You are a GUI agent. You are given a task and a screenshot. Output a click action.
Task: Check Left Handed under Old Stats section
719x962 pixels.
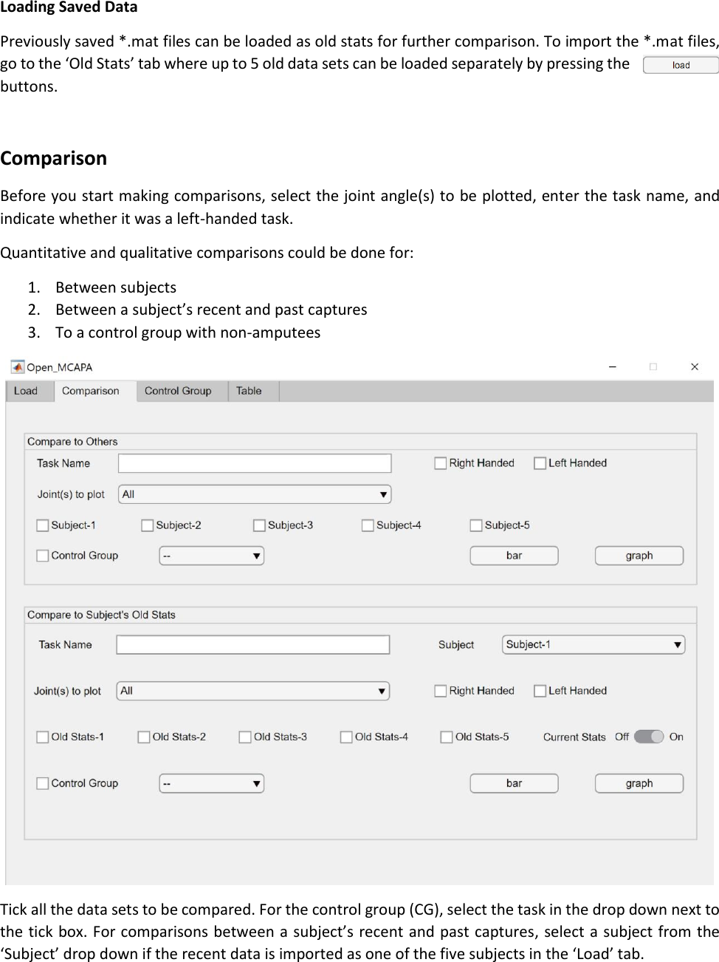point(540,690)
